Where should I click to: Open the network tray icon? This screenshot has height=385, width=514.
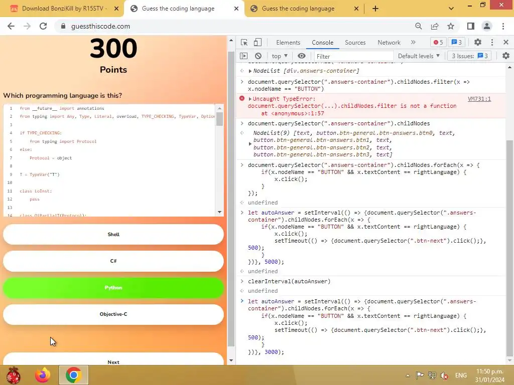[432, 375]
